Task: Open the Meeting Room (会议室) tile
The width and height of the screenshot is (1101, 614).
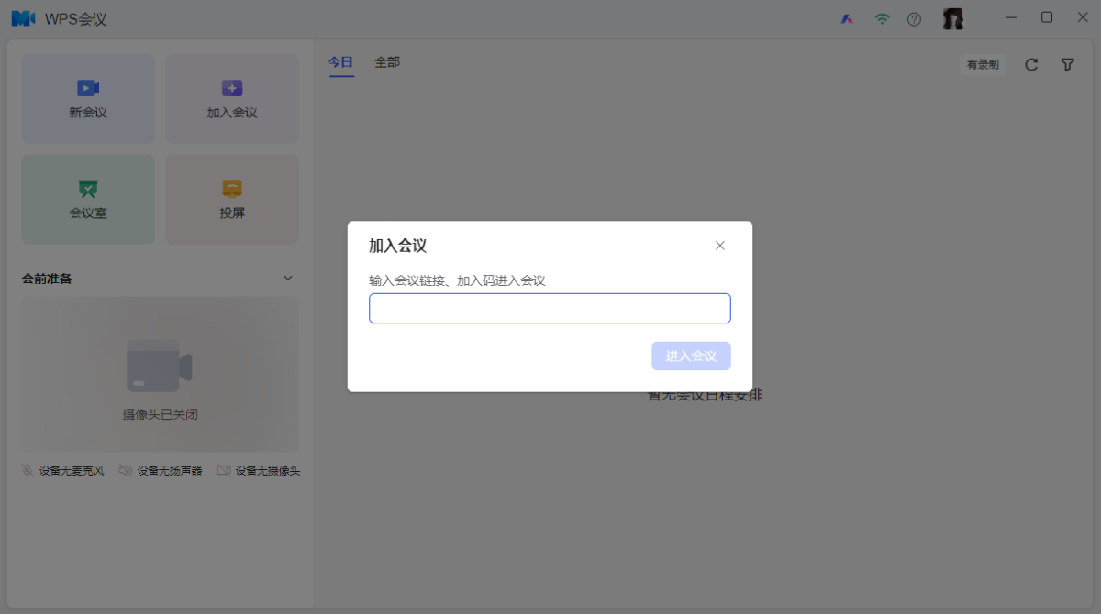Action: [x=88, y=199]
